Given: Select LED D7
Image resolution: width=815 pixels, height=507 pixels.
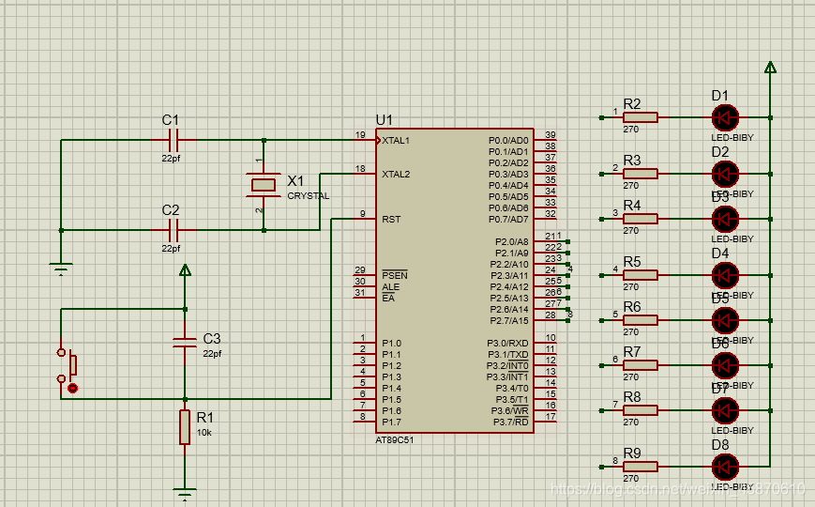Looking at the screenshot, I should tap(725, 410).
